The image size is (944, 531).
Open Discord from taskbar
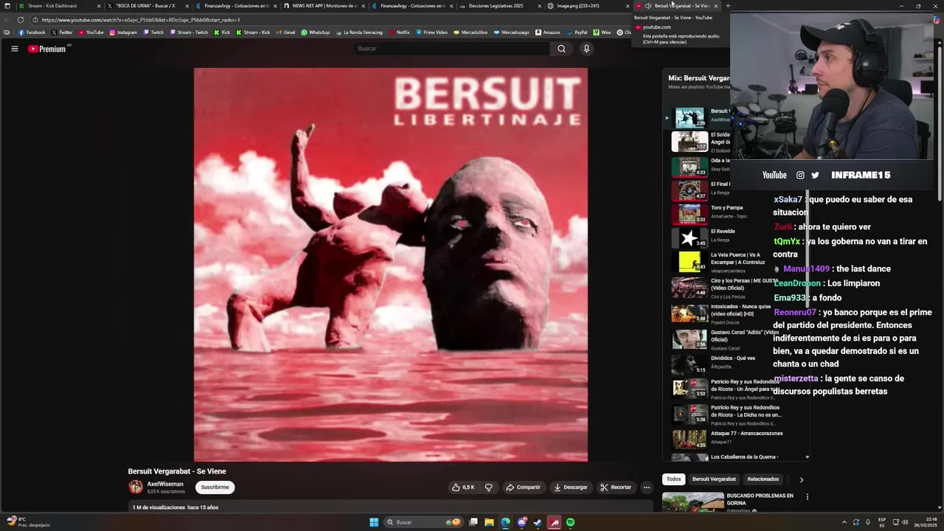(521, 522)
